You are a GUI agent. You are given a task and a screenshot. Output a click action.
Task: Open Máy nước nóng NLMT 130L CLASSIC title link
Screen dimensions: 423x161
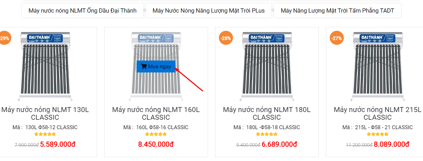45,113
